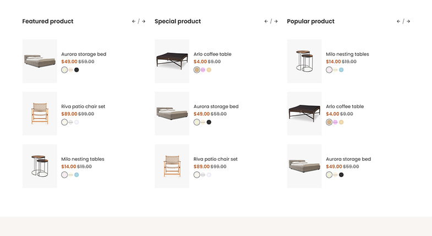Select black swatch for Featured Aurora storage bed
Viewport: 432px width, 236px height.
(76, 70)
